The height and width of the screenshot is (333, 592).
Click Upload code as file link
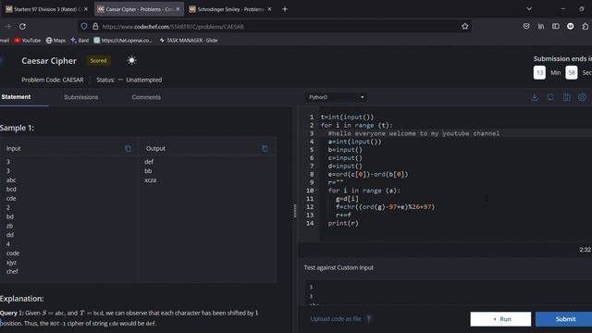point(336,319)
